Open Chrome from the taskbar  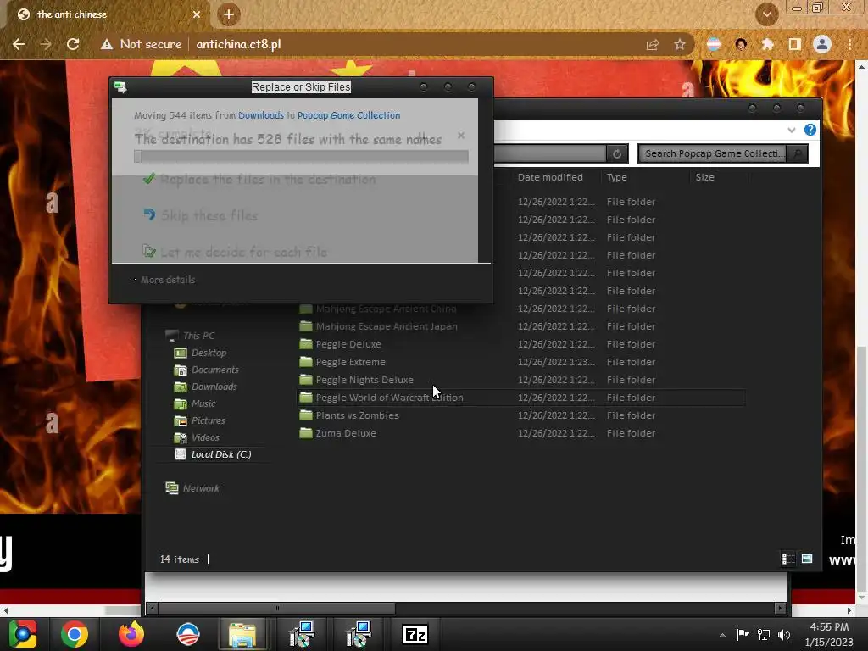tap(75, 634)
